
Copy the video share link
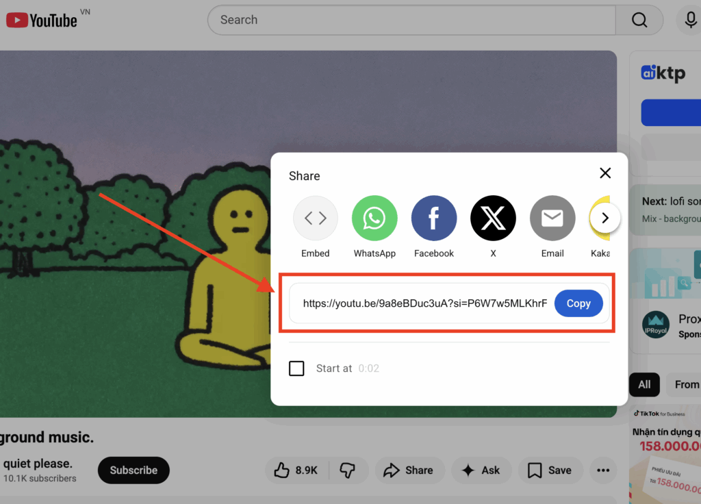pyautogui.click(x=578, y=303)
